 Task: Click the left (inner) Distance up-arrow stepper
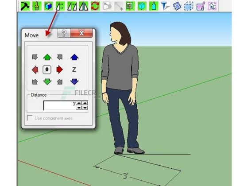pyautogui.click(x=79, y=103)
